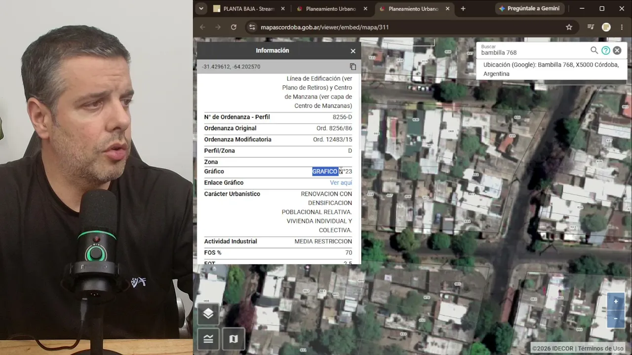The width and height of the screenshot is (632, 355).
Task: Click the value Ord. 8256/86
Action: coord(334,129)
